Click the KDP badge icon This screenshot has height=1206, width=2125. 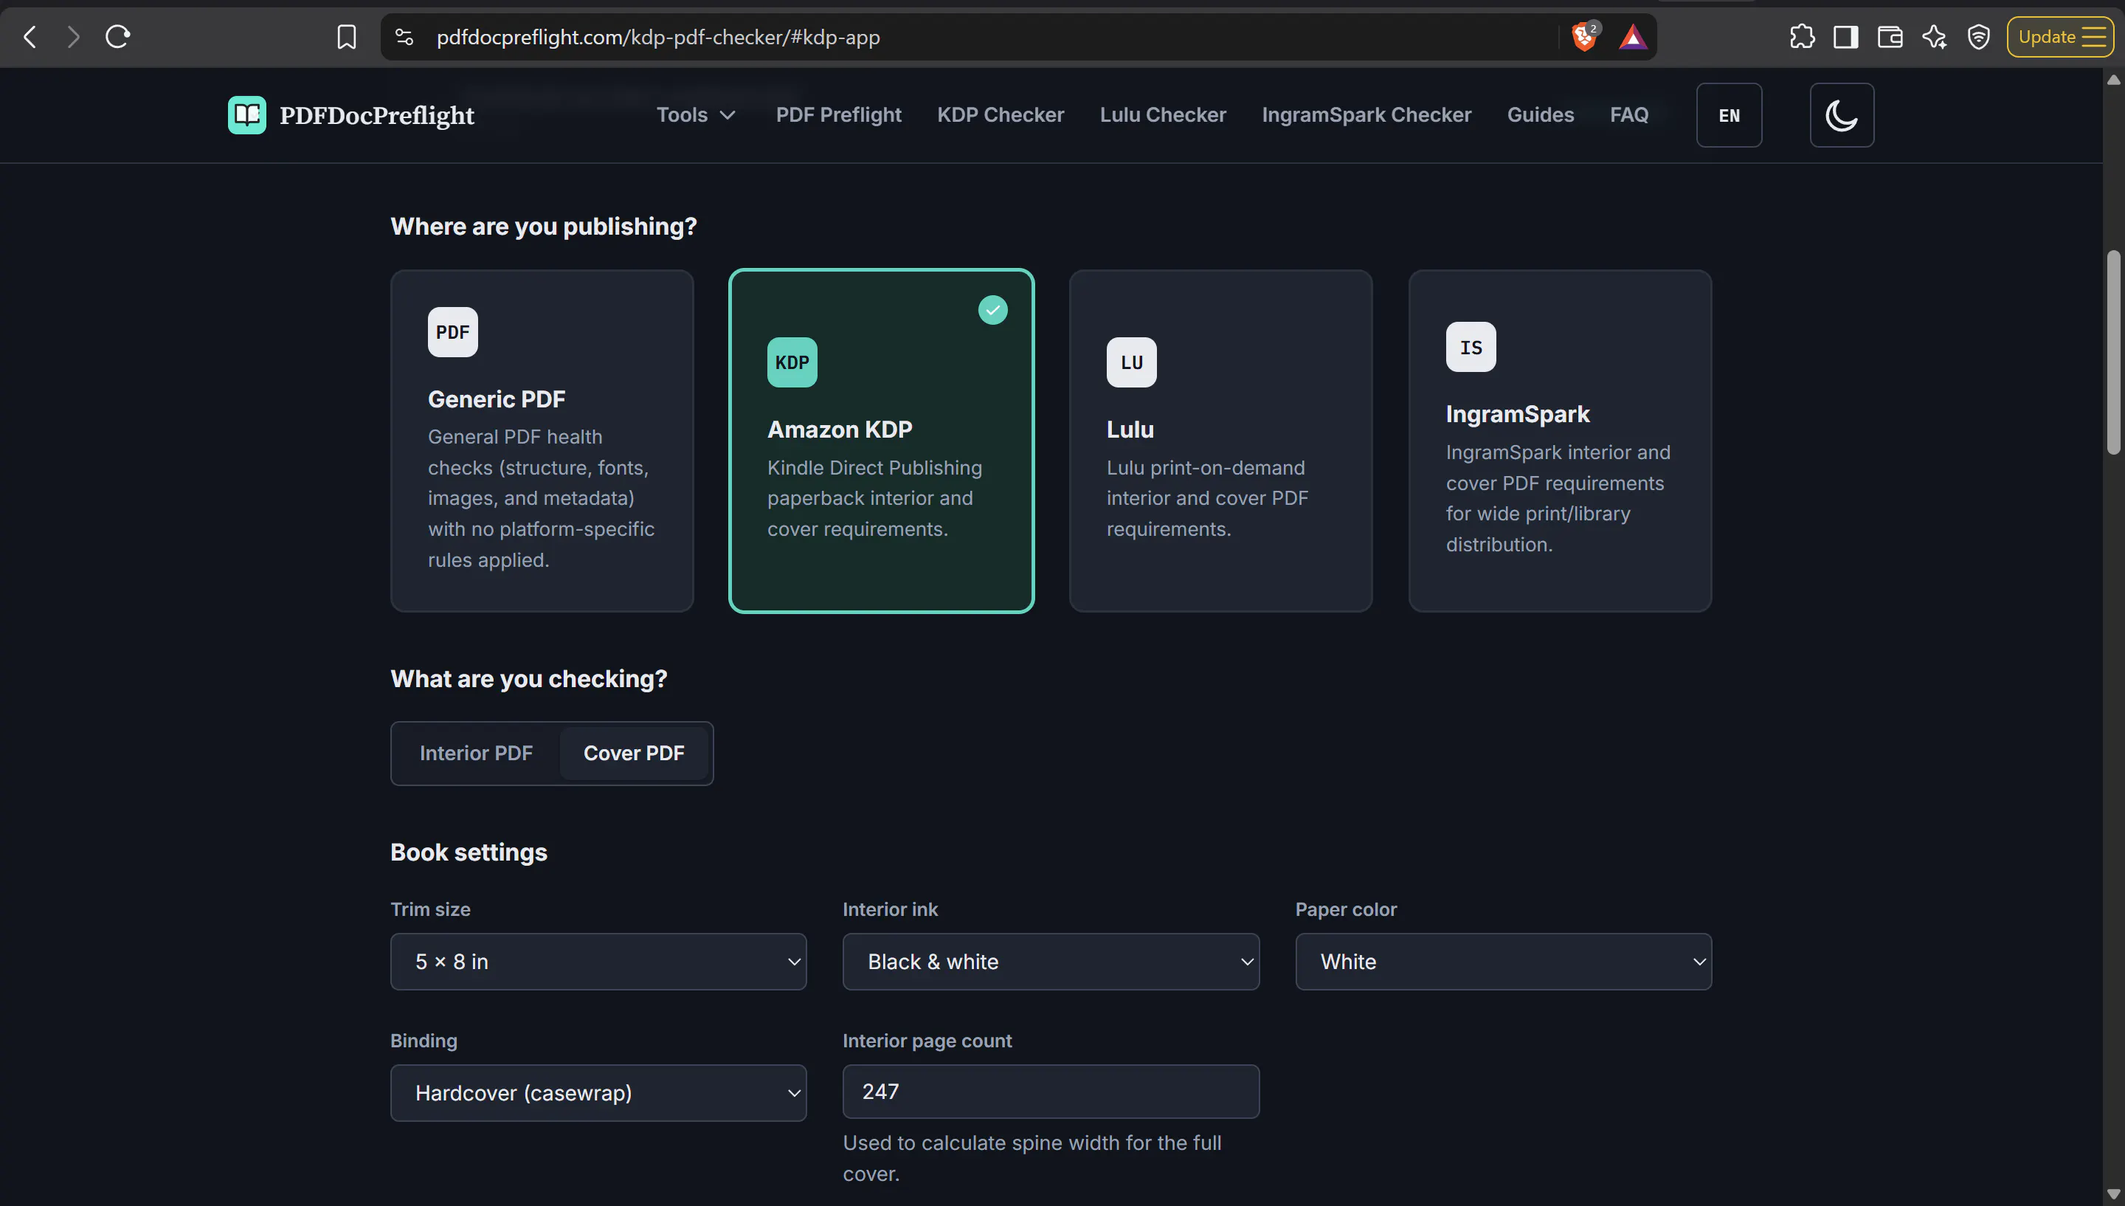pyautogui.click(x=792, y=362)
